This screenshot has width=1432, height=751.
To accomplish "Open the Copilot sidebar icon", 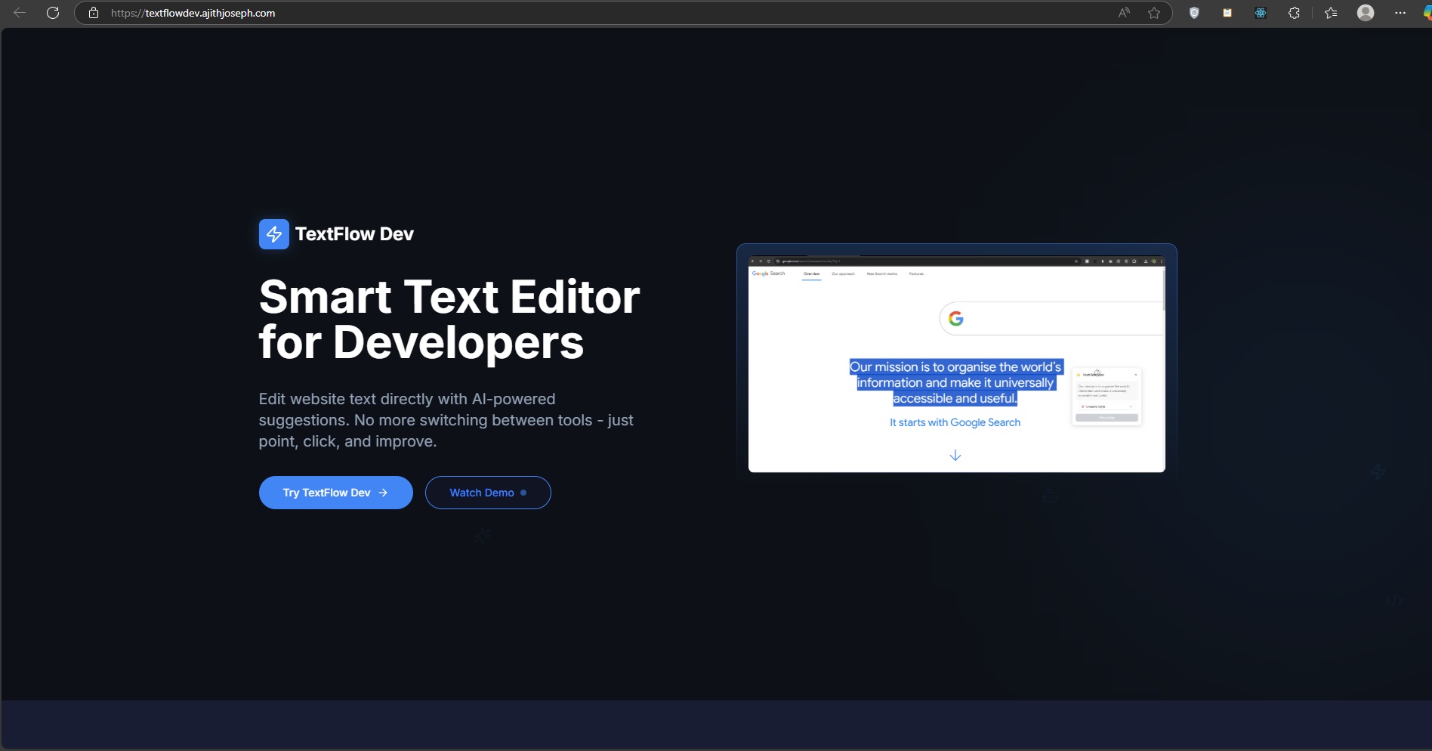I will (1427, 13).
